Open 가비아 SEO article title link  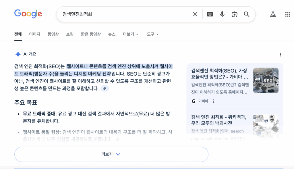[220, 74]
